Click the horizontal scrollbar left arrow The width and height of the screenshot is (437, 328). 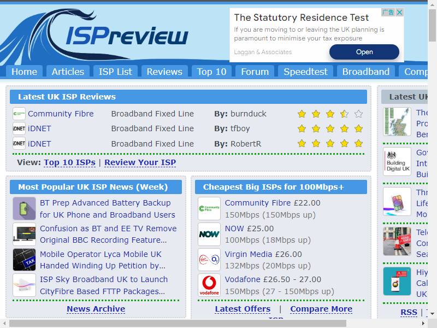[4, 324]
